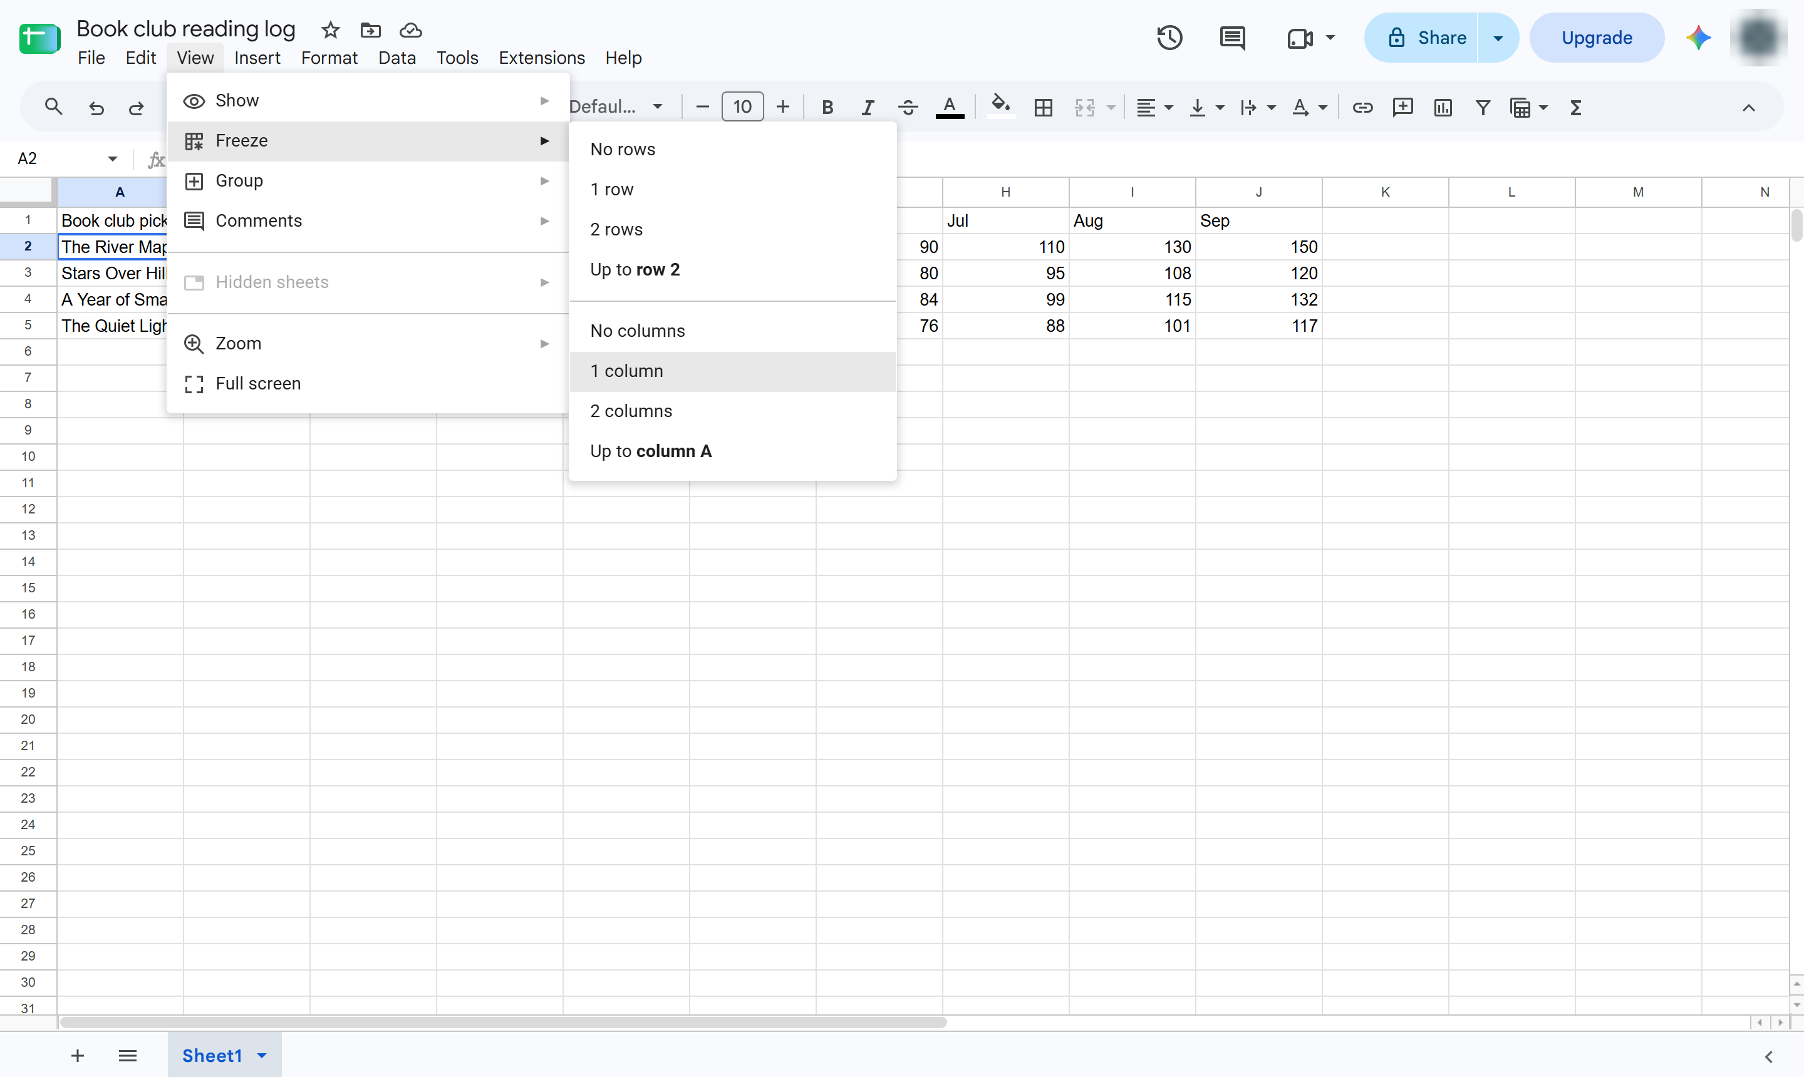The width and height of the screenshot is (1804, 1077).
Task: Star the Book club reading log document
Action: coord(330,30)
